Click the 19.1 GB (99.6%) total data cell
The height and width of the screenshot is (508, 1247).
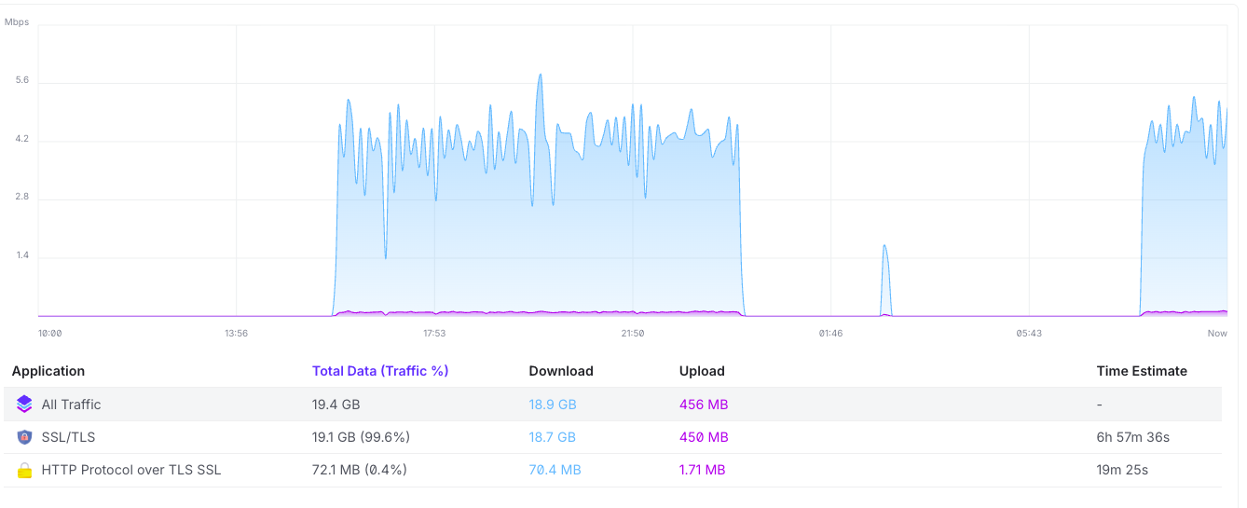(361, 437)
